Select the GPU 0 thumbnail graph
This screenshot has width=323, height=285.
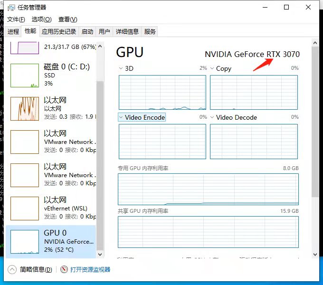tap(25, 242)
